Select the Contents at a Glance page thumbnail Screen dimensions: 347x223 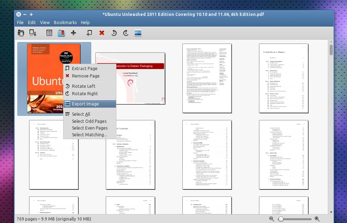283,78
